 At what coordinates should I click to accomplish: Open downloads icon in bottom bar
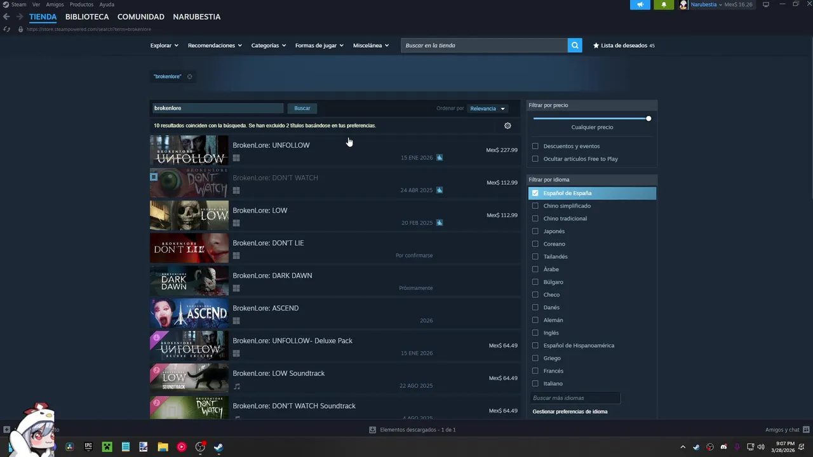pyautogui.click(x=372, y=430)
